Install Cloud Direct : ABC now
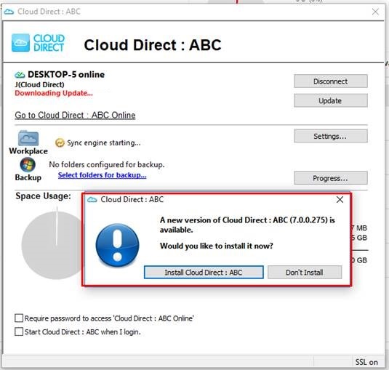 tap(204, 273)
